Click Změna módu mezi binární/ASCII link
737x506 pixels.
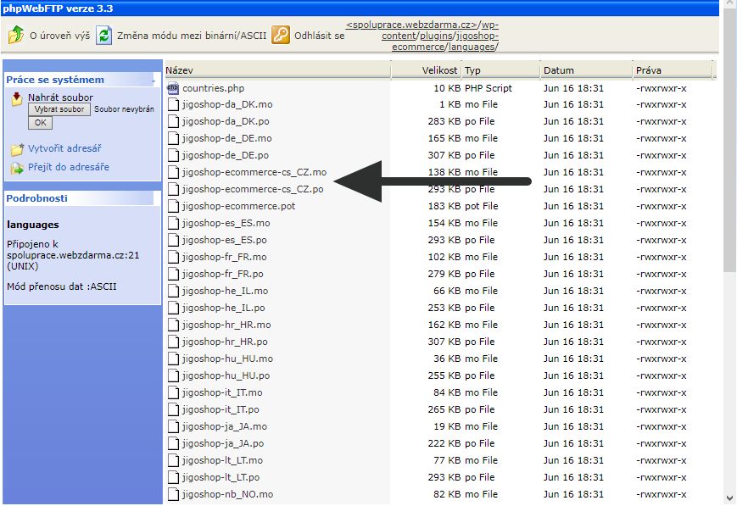click(x=192, y=36)
